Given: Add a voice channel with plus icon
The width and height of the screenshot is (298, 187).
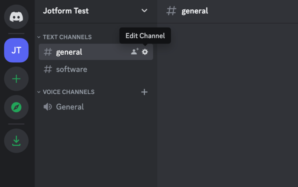Looking at the screenshot, I should point(144,92).
